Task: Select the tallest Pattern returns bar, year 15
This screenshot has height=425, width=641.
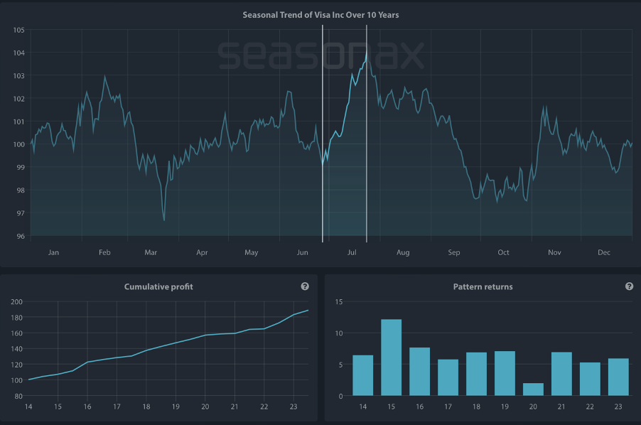Action: (x=392, y=357)
